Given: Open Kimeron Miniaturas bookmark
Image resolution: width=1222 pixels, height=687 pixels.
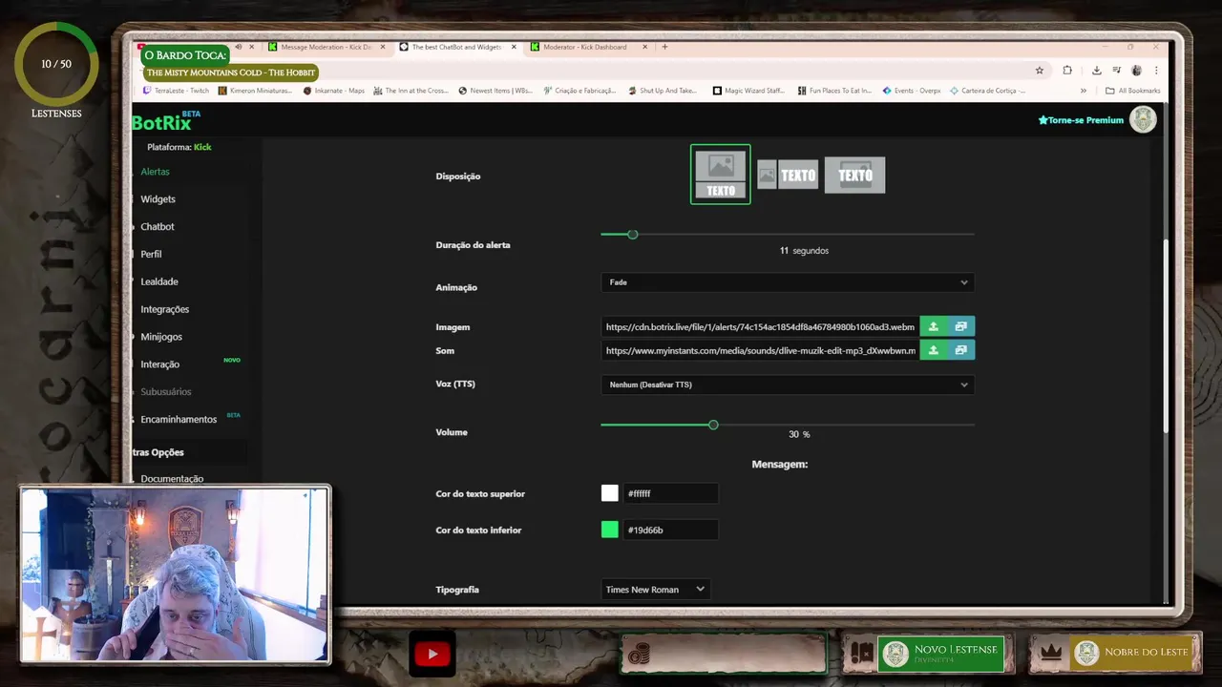Looking at the screenshot, I should click(255, 91).
